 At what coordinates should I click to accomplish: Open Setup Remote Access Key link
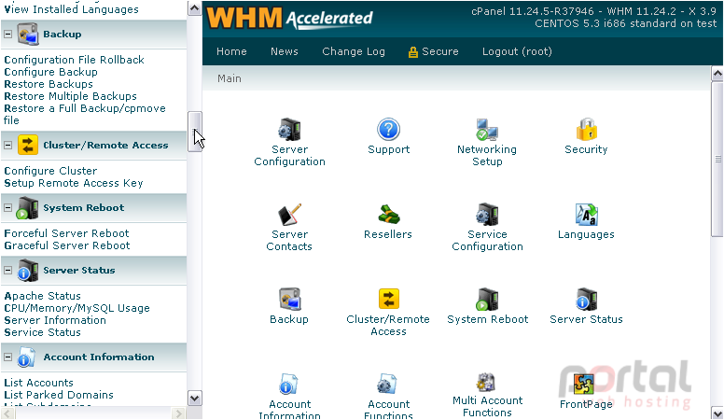[74, 183]
